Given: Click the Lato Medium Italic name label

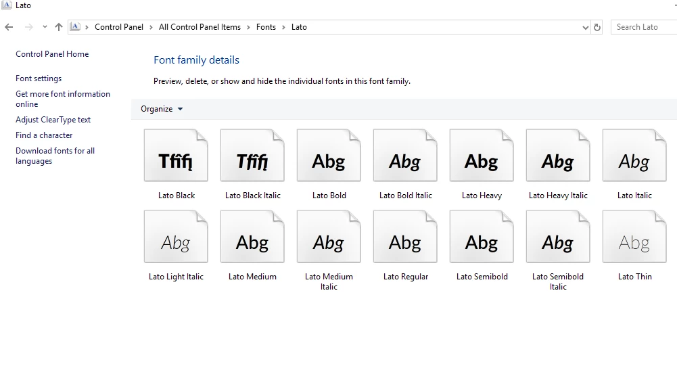Looking at the screenshot, I should pyautogui.click(x=329, y=281).
